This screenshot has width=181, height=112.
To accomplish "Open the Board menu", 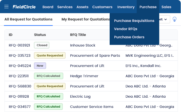I will 48,7.
